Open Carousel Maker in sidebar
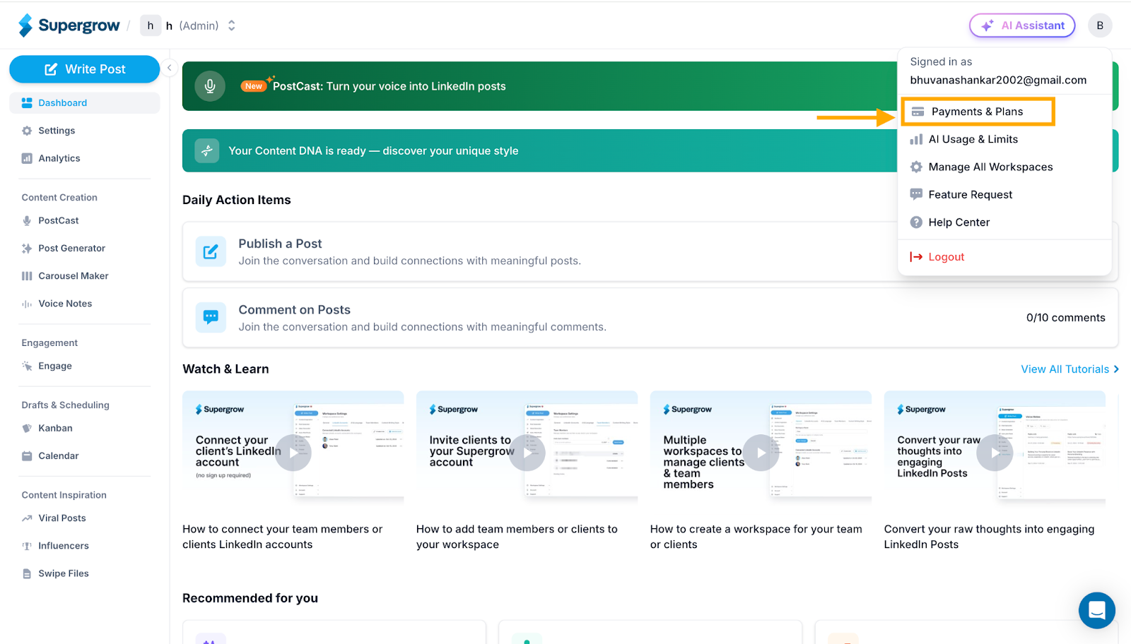The height and width of the screenshot is (644, 1131). click(x=85, y=276)
